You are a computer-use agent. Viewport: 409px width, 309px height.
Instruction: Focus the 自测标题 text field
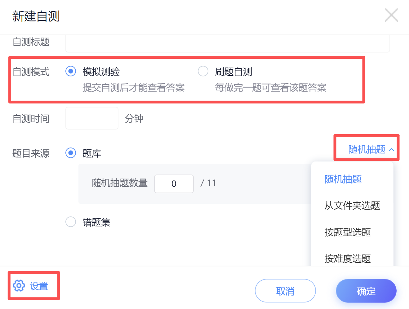click(x=228, y=43)
